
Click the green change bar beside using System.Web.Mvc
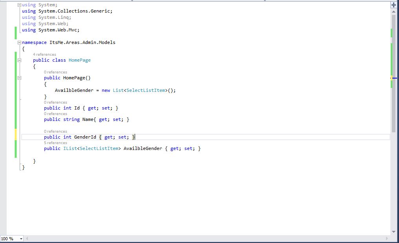[16, 30]
